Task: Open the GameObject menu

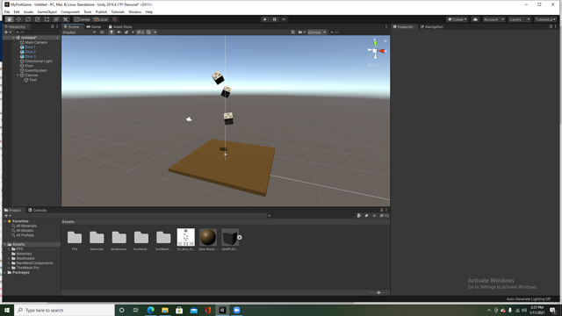Action: (47, 11)
